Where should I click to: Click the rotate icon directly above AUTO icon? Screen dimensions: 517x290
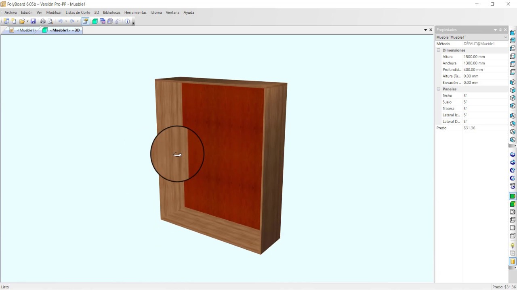pyautogui.click(x=513, y=178)
